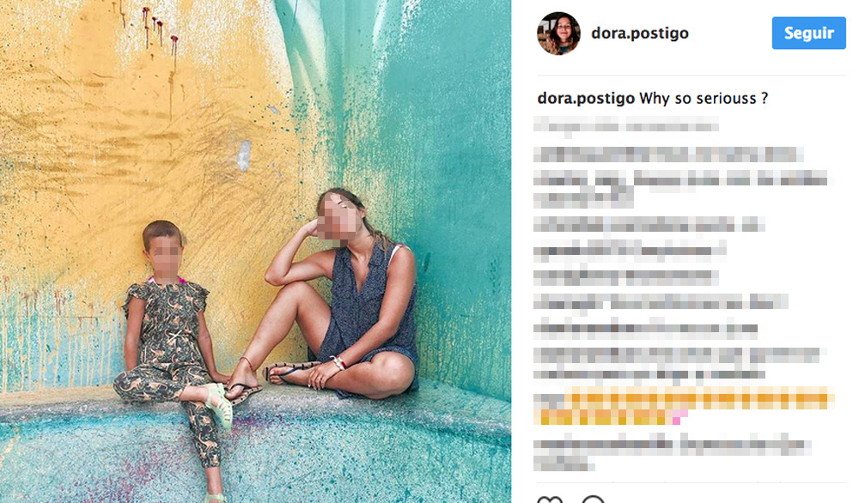Viewport: 859px width, 503px height.
Task: Click the red paint drips on the mural
Action: (160, 27)
